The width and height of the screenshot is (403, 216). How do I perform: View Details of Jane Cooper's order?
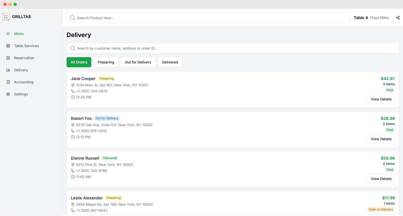pos(381,99)
